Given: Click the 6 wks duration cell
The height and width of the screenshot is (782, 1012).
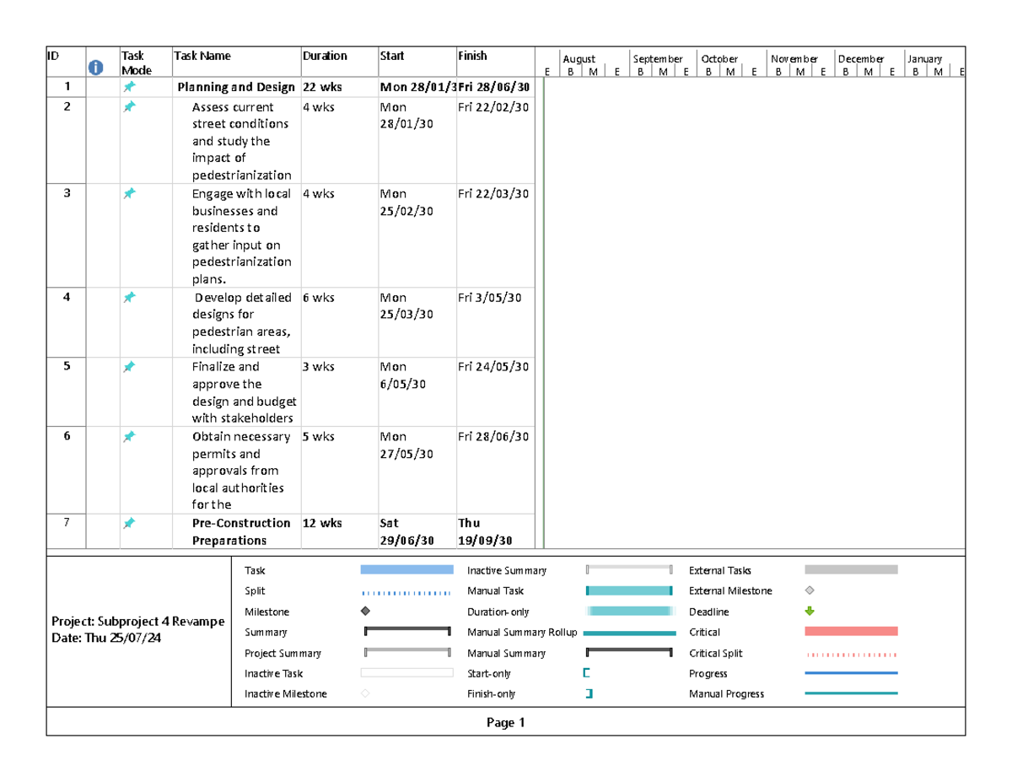Looking at the screenshot, I should [x=319, y=298].
